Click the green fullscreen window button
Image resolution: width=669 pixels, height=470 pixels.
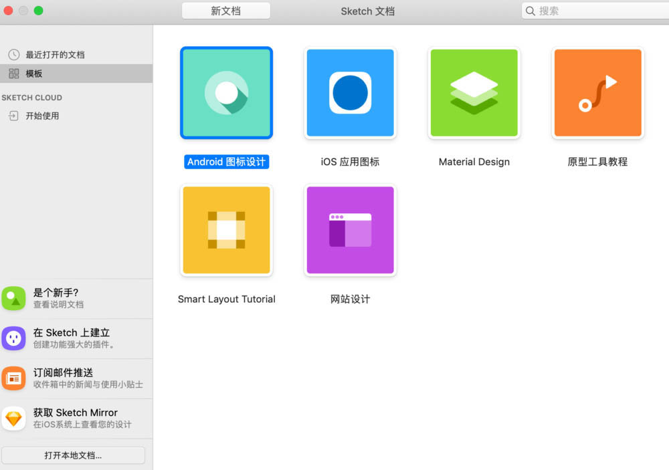[38, 11]
